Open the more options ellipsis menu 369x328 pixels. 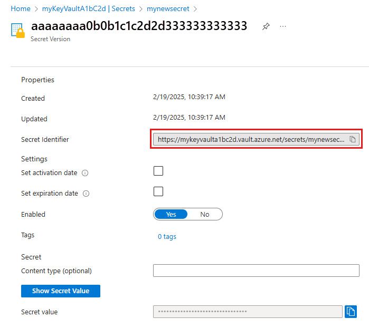tap(283, 26)
